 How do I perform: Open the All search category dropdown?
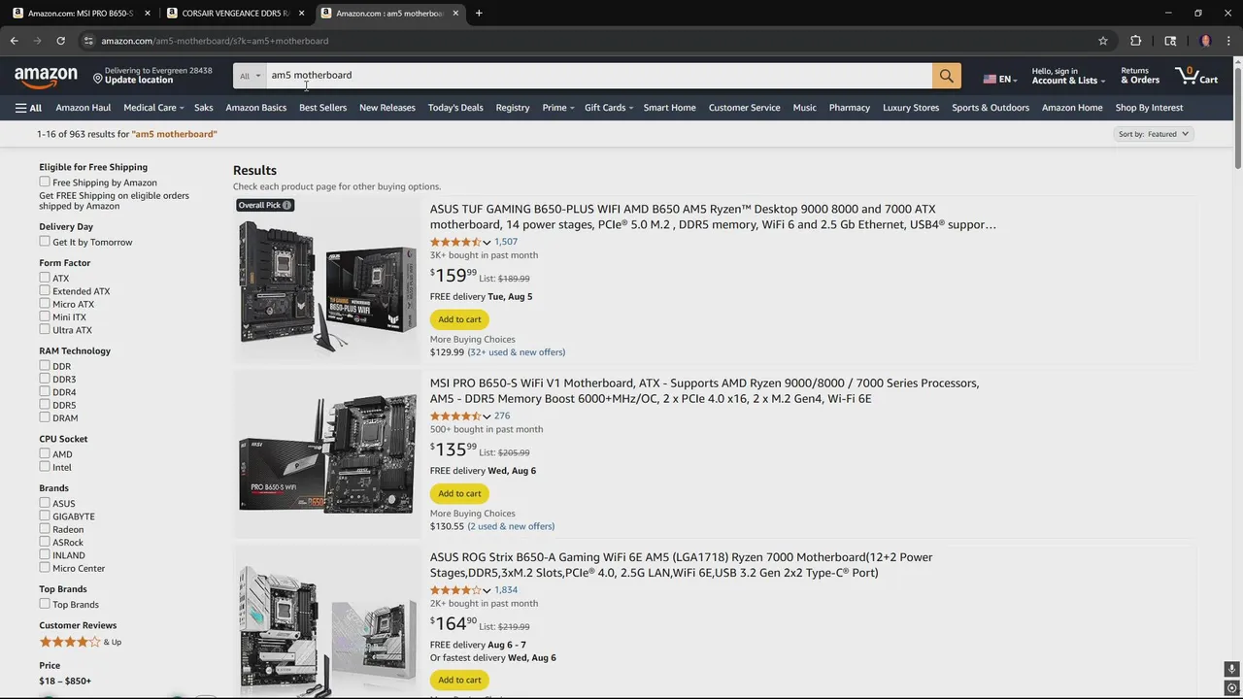coord(250,76)
